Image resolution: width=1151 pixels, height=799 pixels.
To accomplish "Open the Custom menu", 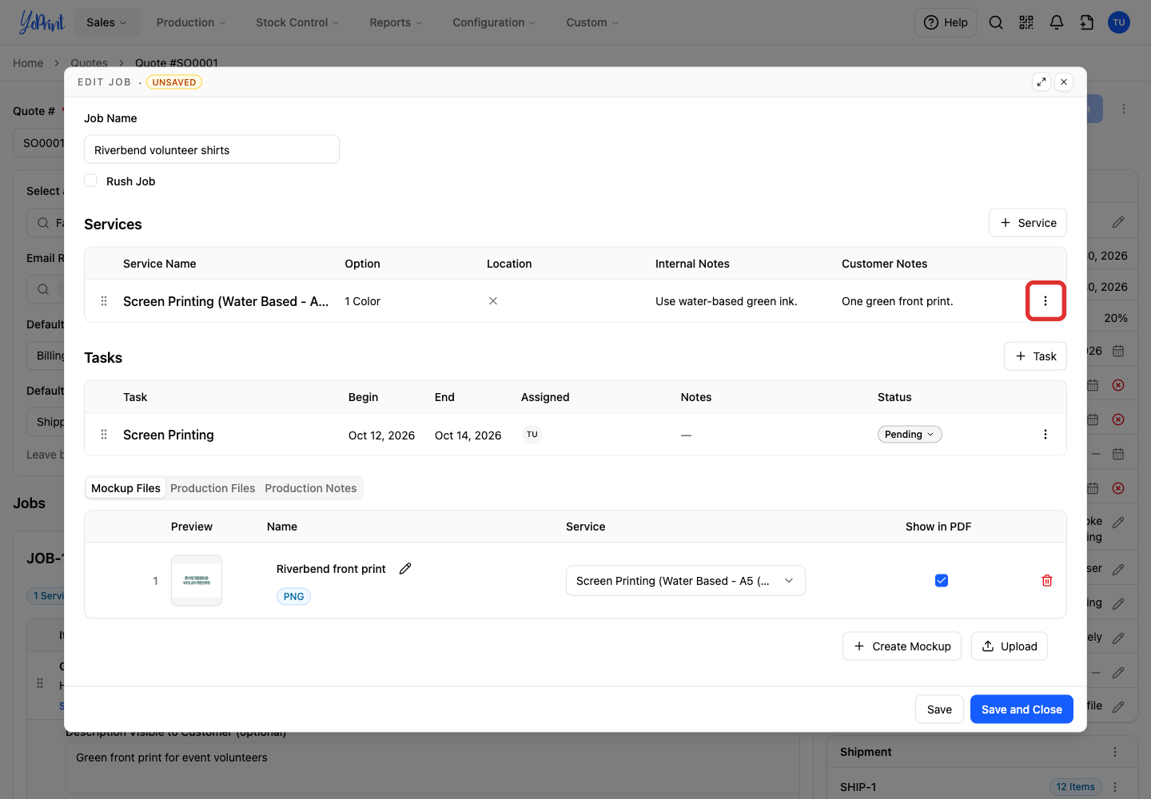I will [592, 22].
